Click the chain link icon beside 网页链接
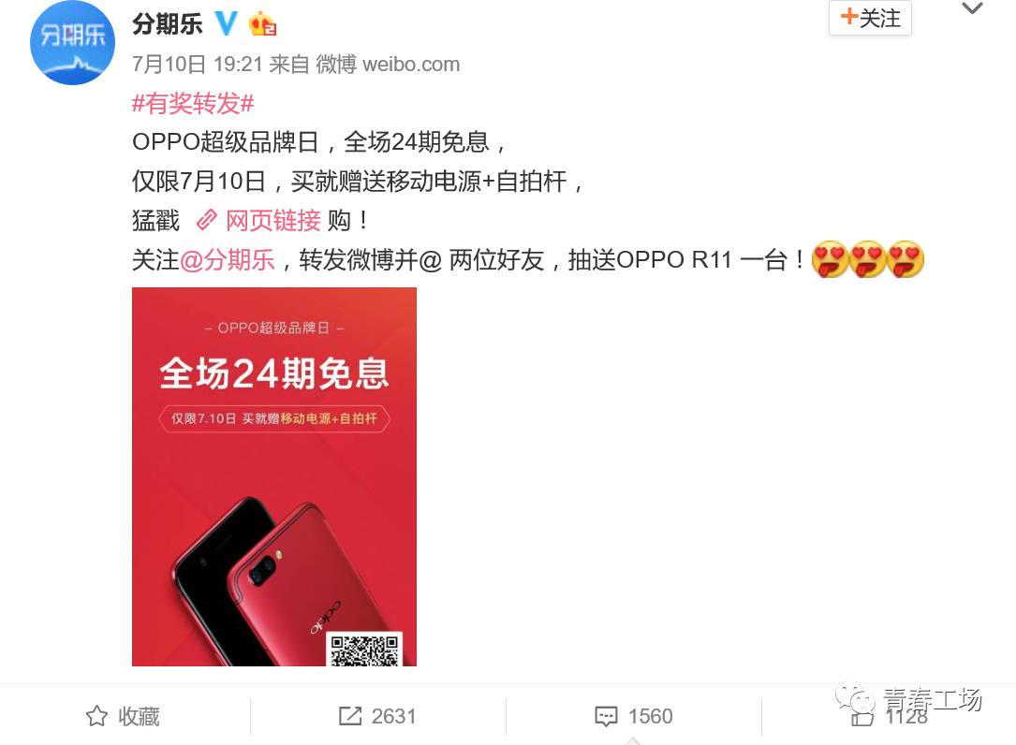 coord(207,220)
